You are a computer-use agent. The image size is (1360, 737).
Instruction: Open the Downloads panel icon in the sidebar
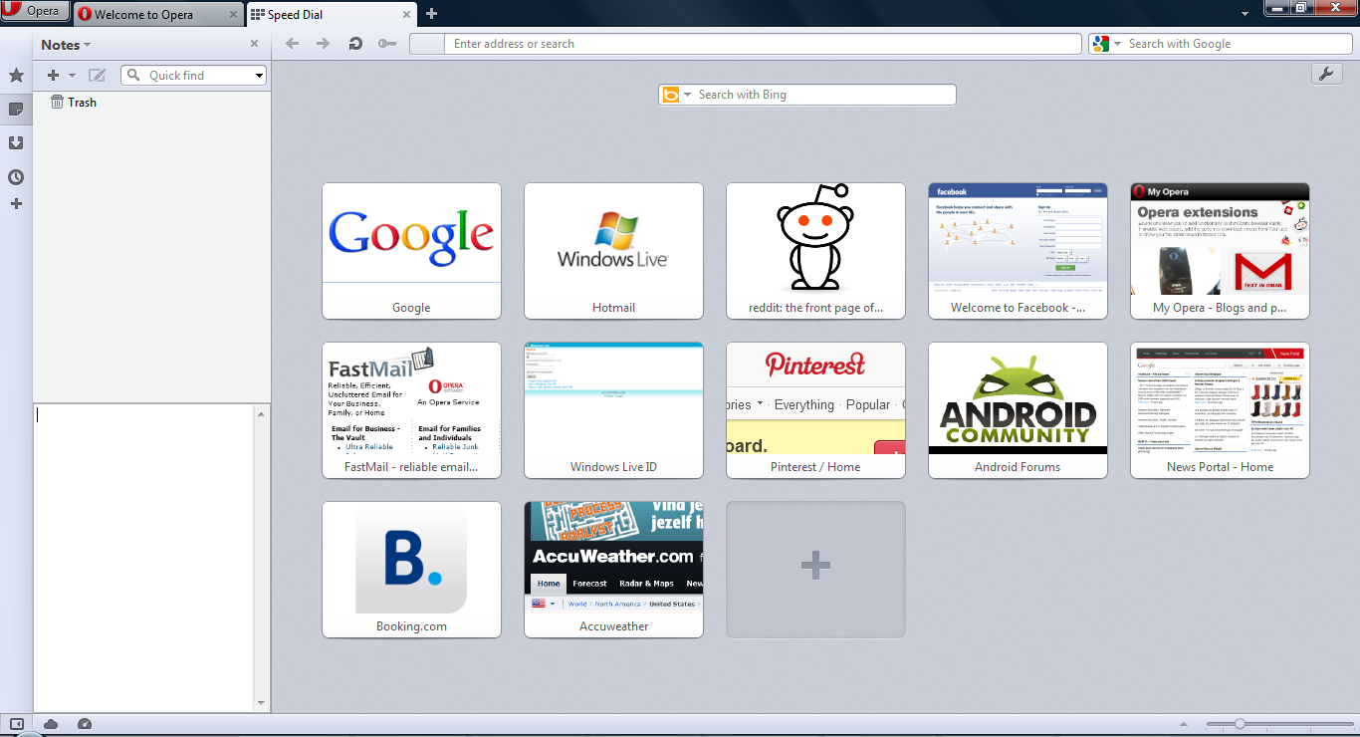pos(16,142)
